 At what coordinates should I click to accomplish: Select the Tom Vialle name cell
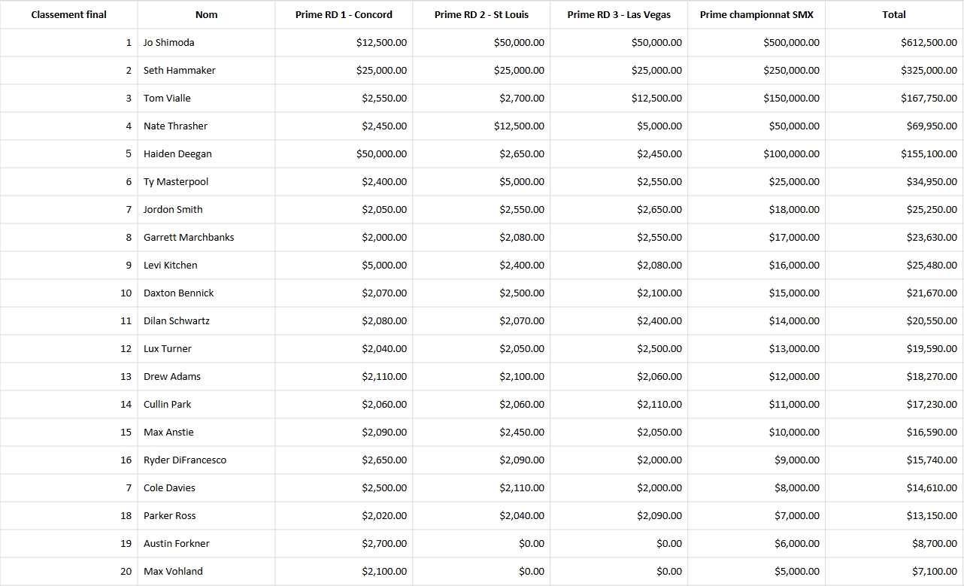point(206,98)
